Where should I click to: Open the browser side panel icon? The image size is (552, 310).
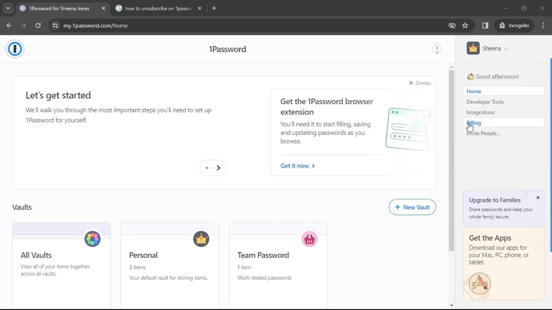click(485, 26)
